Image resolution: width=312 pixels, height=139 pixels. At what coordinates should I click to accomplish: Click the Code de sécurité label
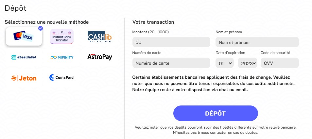[275, 53]
